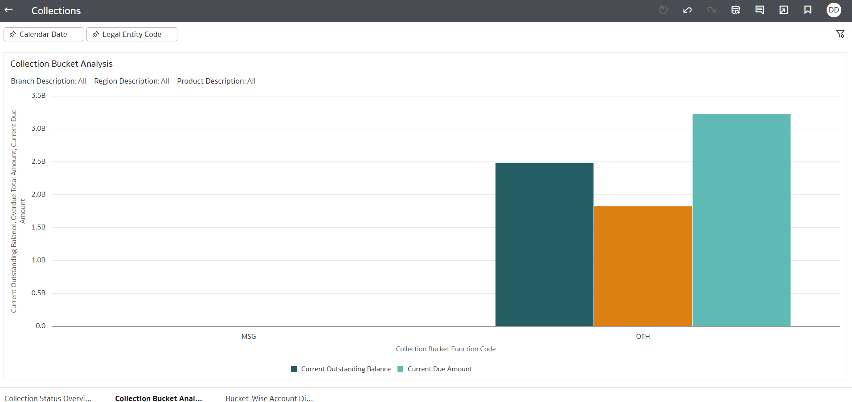Select the light teal bar for OTH

click(741, 220)
